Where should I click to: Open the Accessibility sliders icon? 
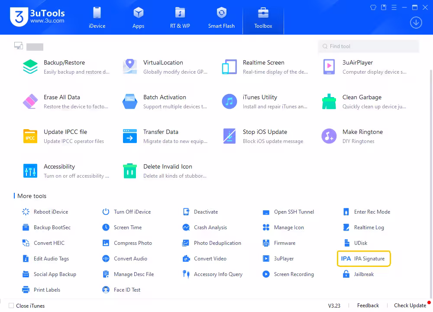pyautogui.click(x=30, y=171)
